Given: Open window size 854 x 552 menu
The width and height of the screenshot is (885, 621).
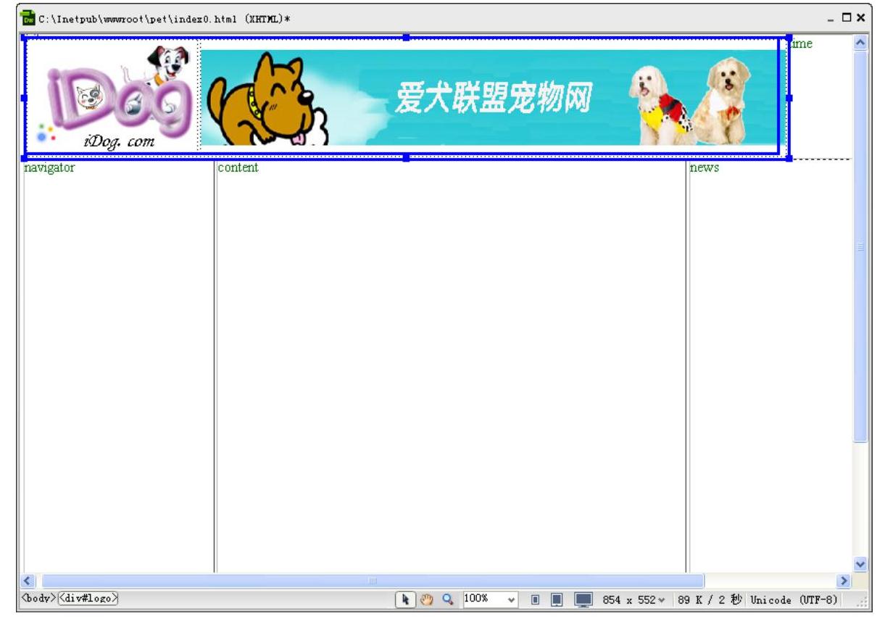Looking at the screenshot, I should [633, 600].
